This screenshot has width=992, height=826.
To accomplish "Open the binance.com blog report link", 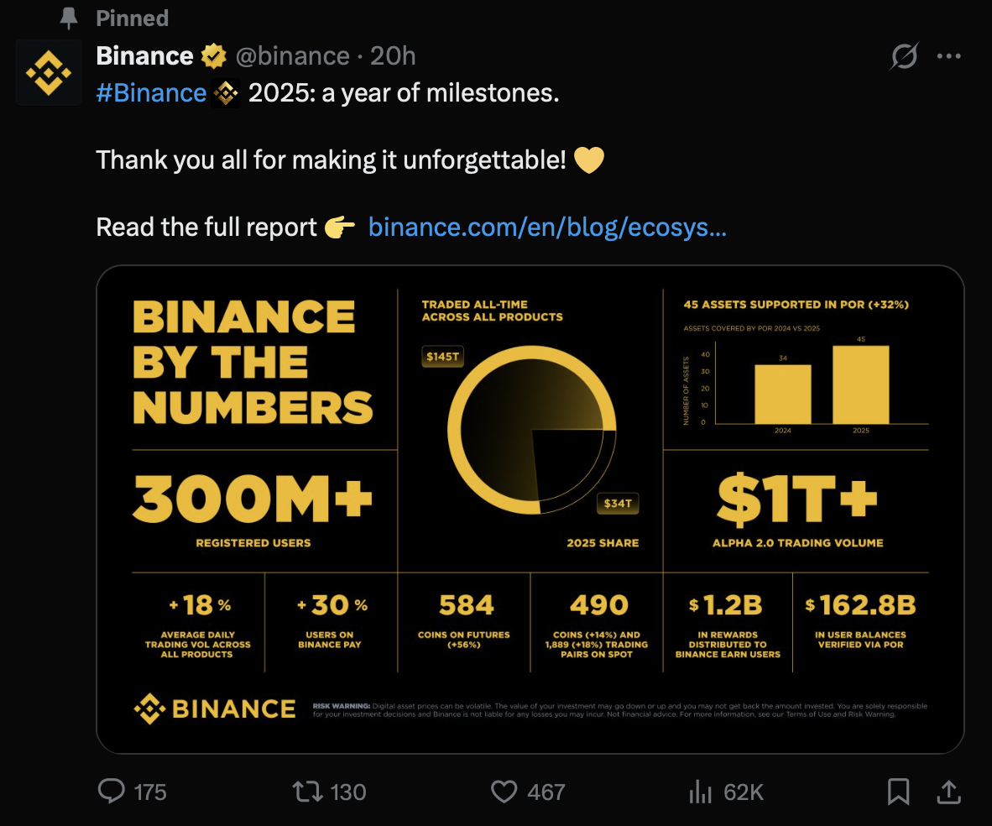I will pos(547,227).
